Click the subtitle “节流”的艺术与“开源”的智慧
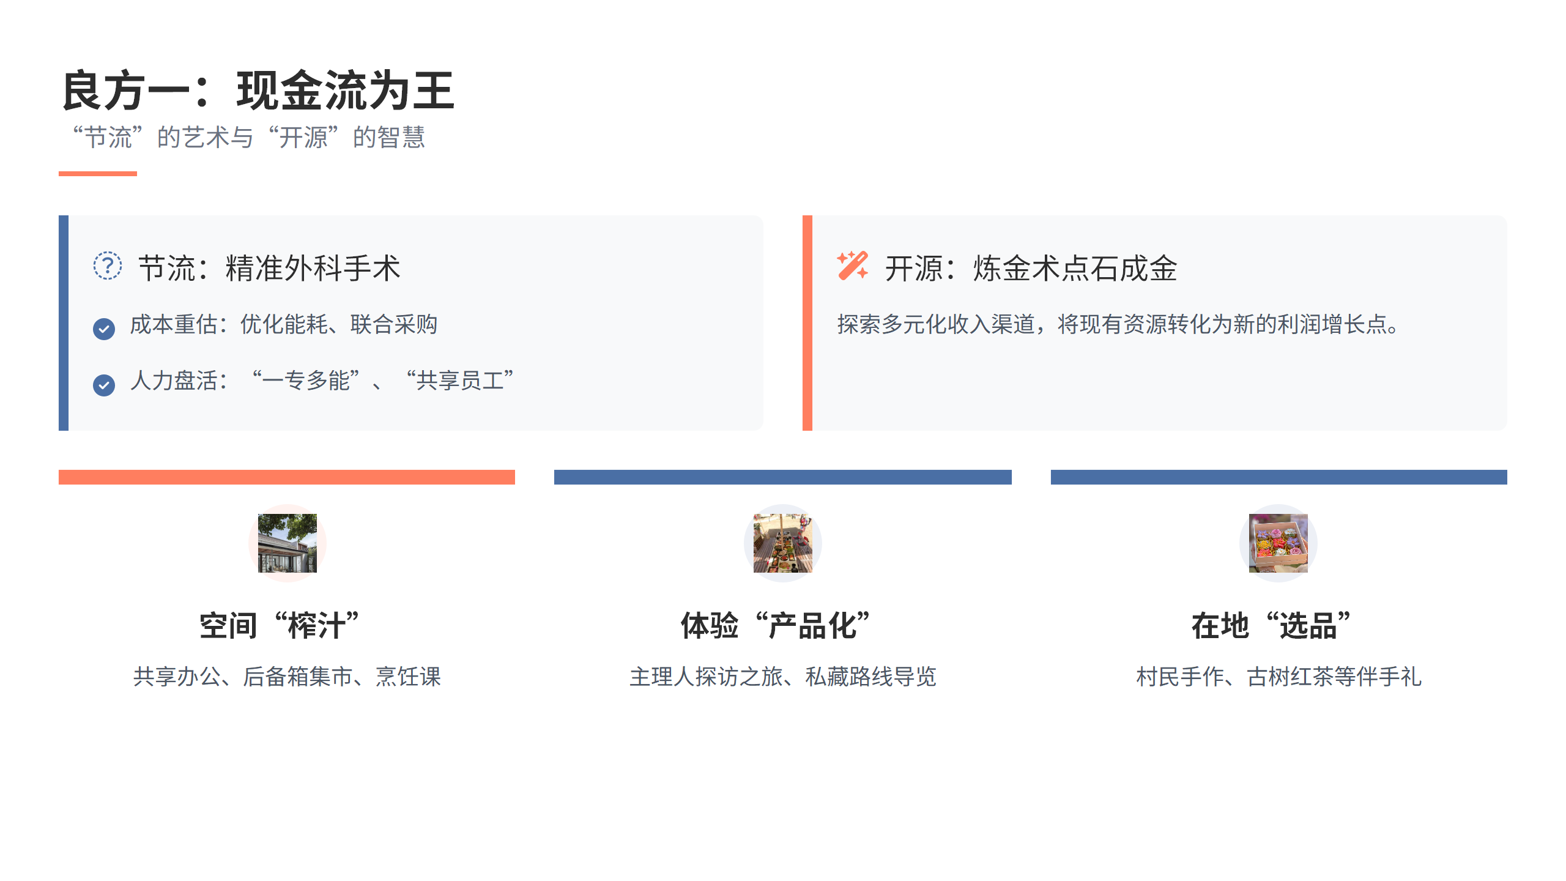The height and width of the screenshot is (881, 1566). pos(248,137)
